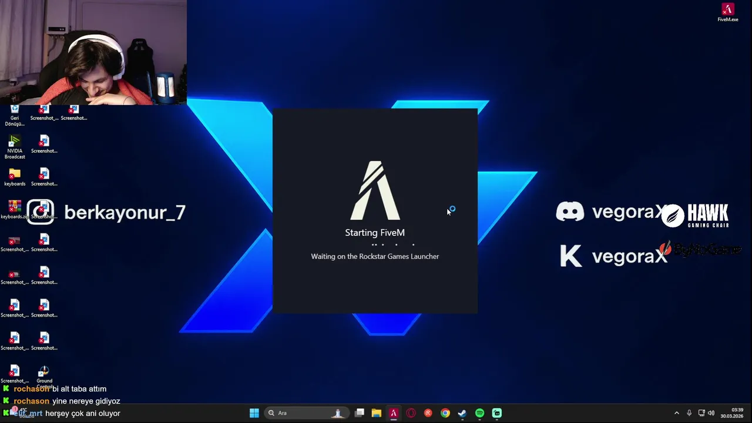Select the keyboards folder on the desktop
Screen dimensions: 752x423
[15, 177]
